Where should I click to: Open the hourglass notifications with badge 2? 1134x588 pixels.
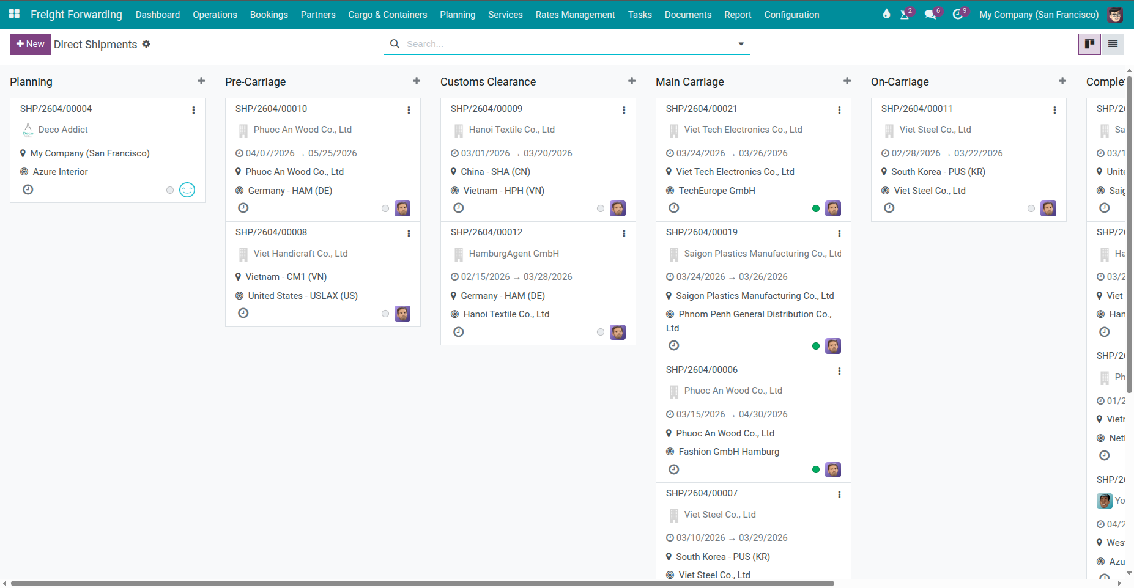(x=904, y=14)
